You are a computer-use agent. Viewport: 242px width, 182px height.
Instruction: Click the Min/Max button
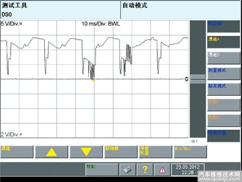point(190,152)
